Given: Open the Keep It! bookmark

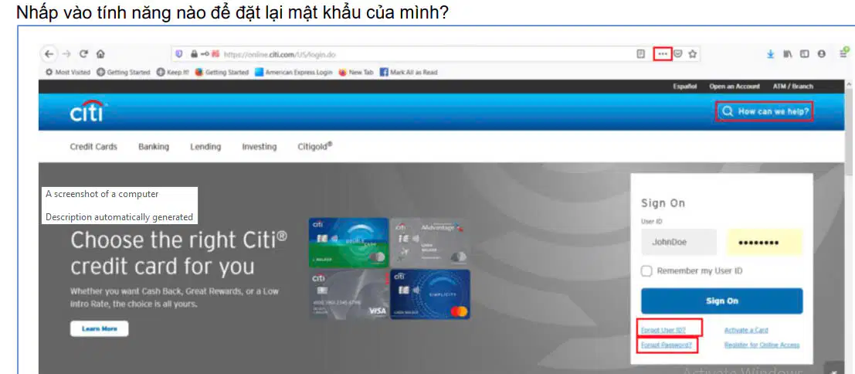Looking at the screenshot, I should coord(172,72).
